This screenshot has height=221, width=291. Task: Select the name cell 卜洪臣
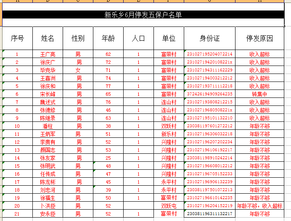48,205
